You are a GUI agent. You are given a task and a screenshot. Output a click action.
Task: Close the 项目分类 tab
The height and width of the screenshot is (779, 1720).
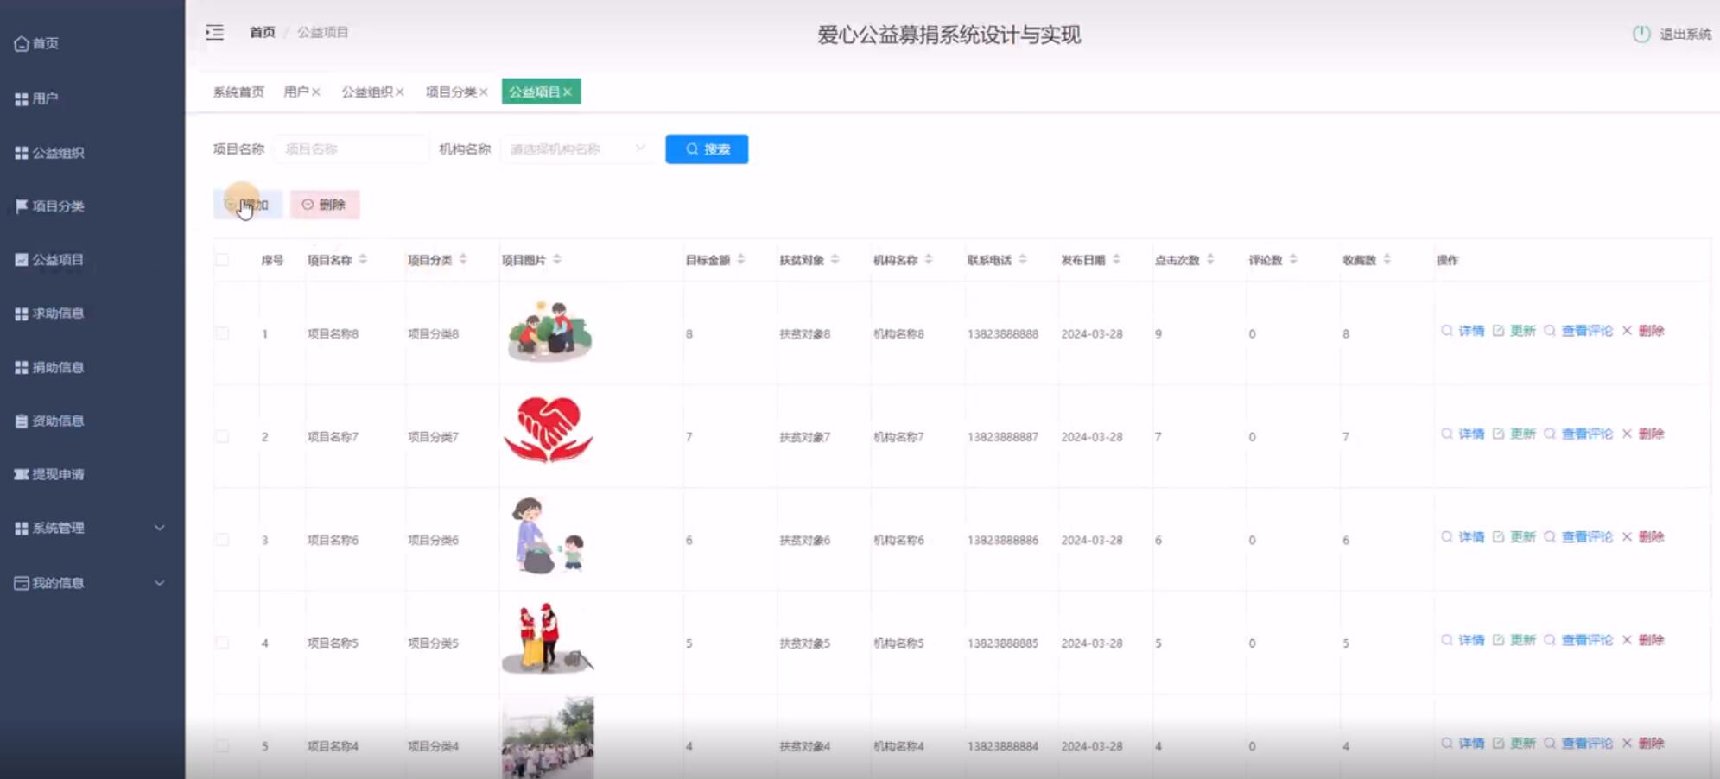(484, 92)
